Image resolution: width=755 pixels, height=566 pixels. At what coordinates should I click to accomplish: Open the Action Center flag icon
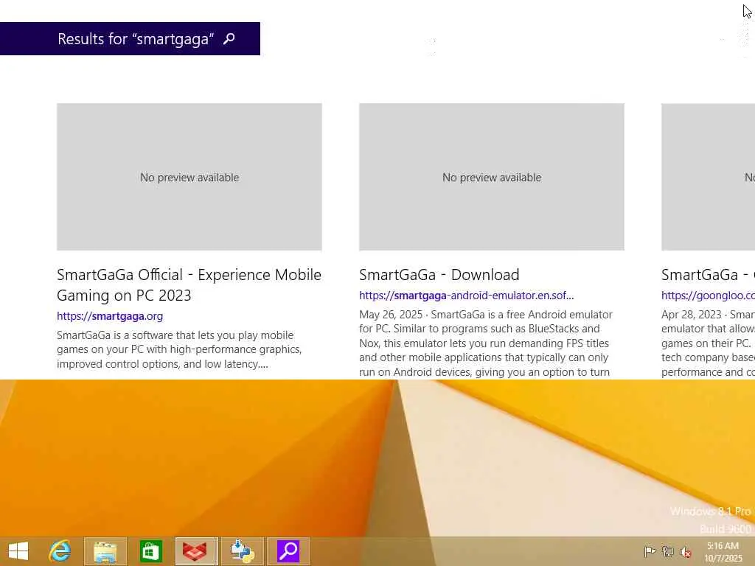point(650,551)
